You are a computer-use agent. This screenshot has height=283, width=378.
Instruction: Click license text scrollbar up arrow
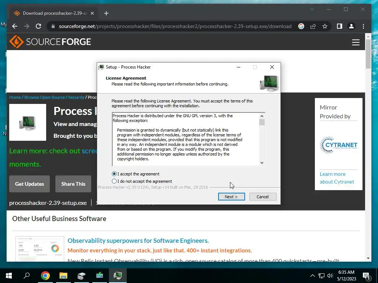262,116
